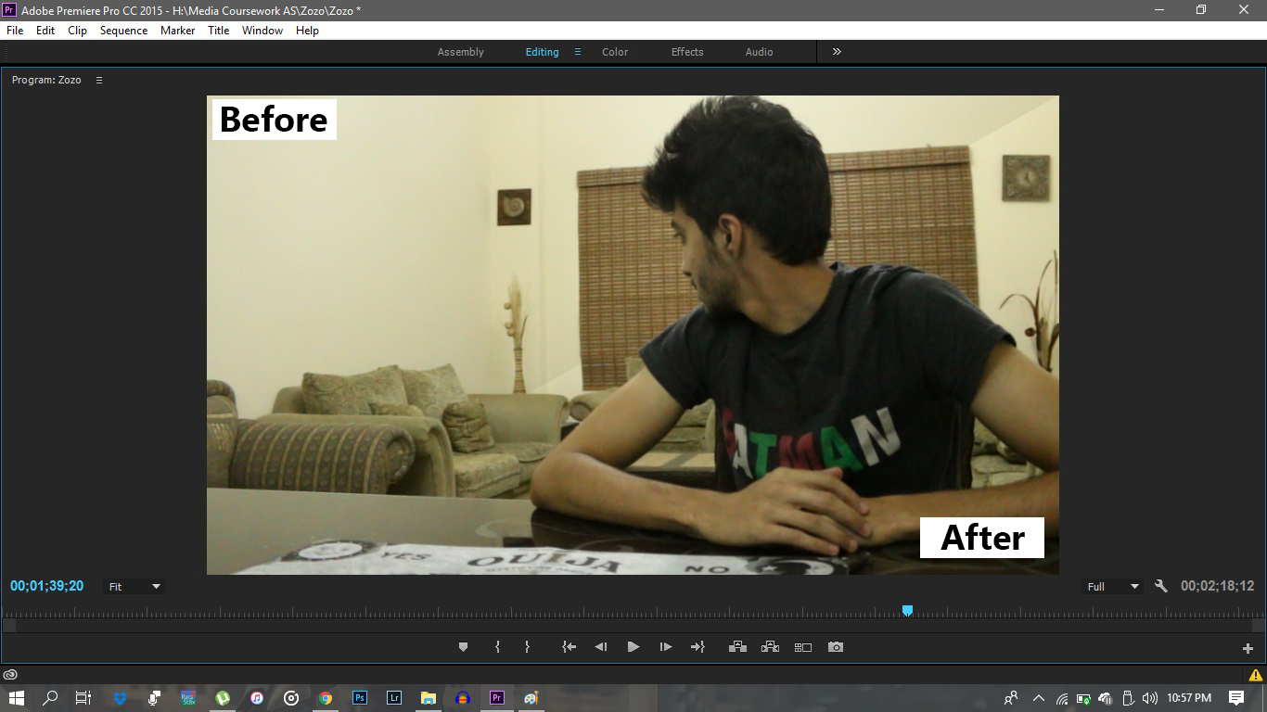Click the Extract button
1267x712 pixels.
770,647
